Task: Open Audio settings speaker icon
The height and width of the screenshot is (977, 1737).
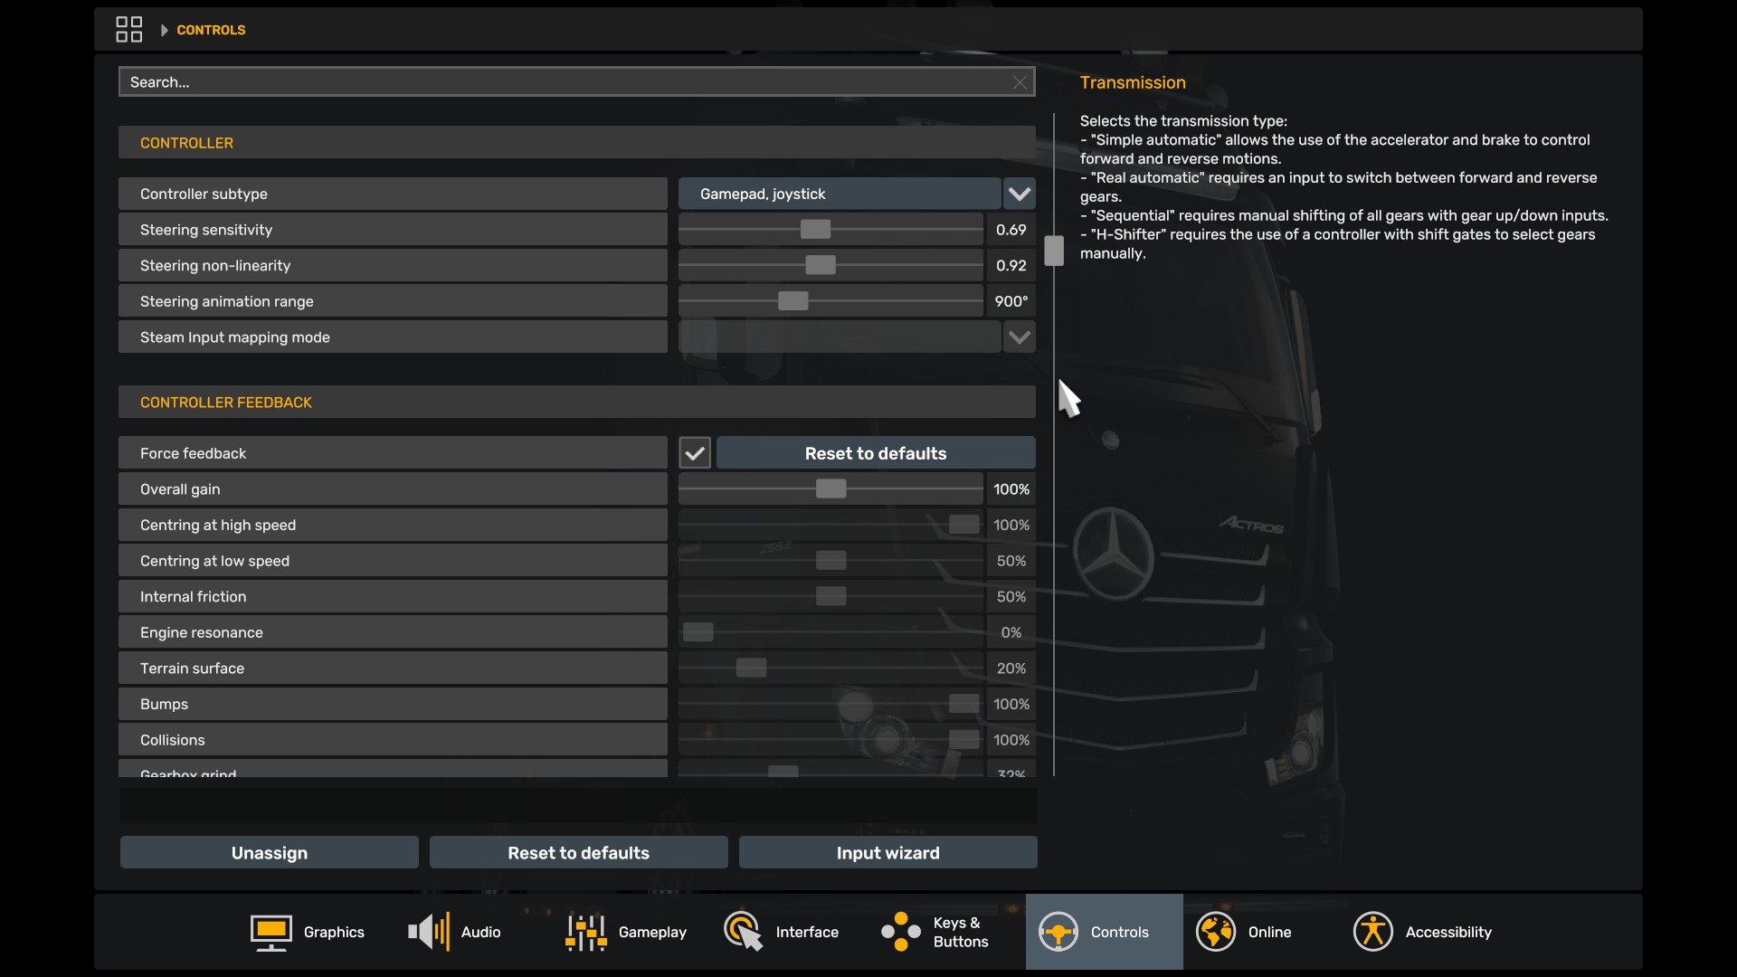Action: pos(429,932)
